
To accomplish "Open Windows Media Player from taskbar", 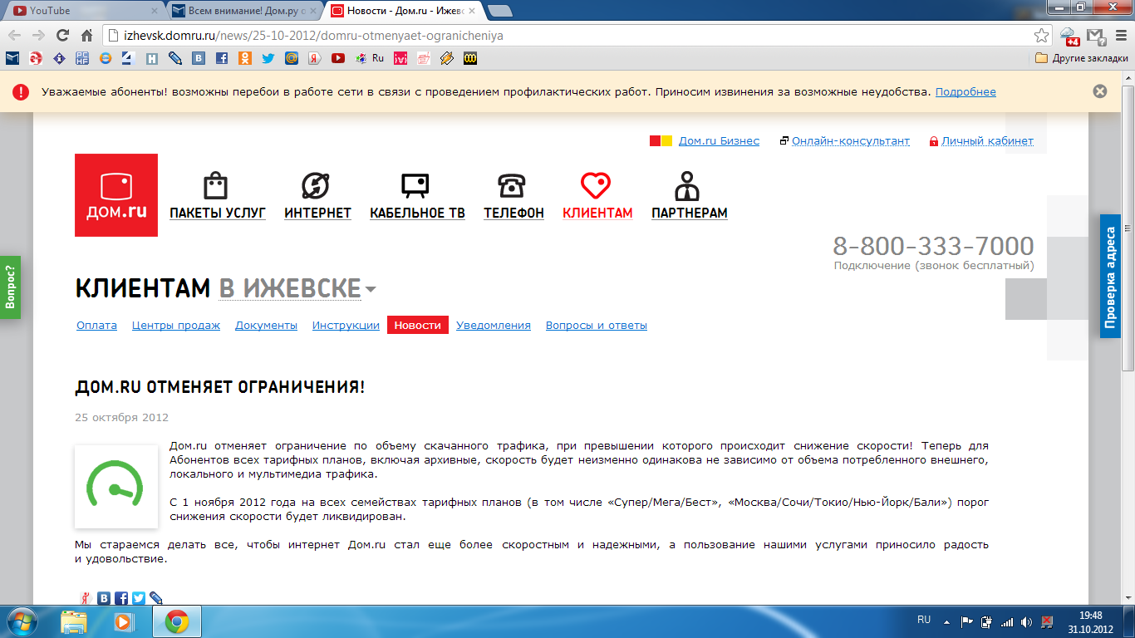I will 123,621.
